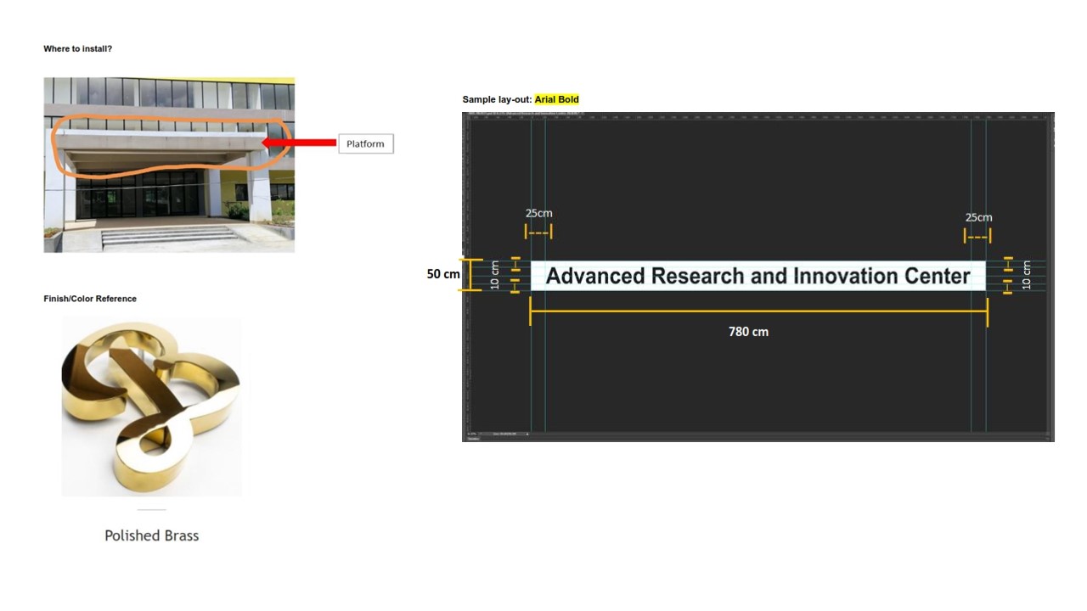The width and height of the screenshot is (1087, 611).
Task: Click the left 10 cm spacing marker
Action: (x=515, y=275)
